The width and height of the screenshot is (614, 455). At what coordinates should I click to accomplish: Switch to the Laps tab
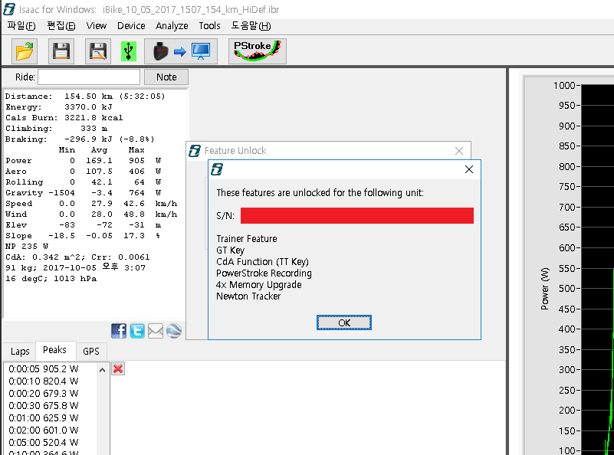pyautogui.click(x=20, y=352)
